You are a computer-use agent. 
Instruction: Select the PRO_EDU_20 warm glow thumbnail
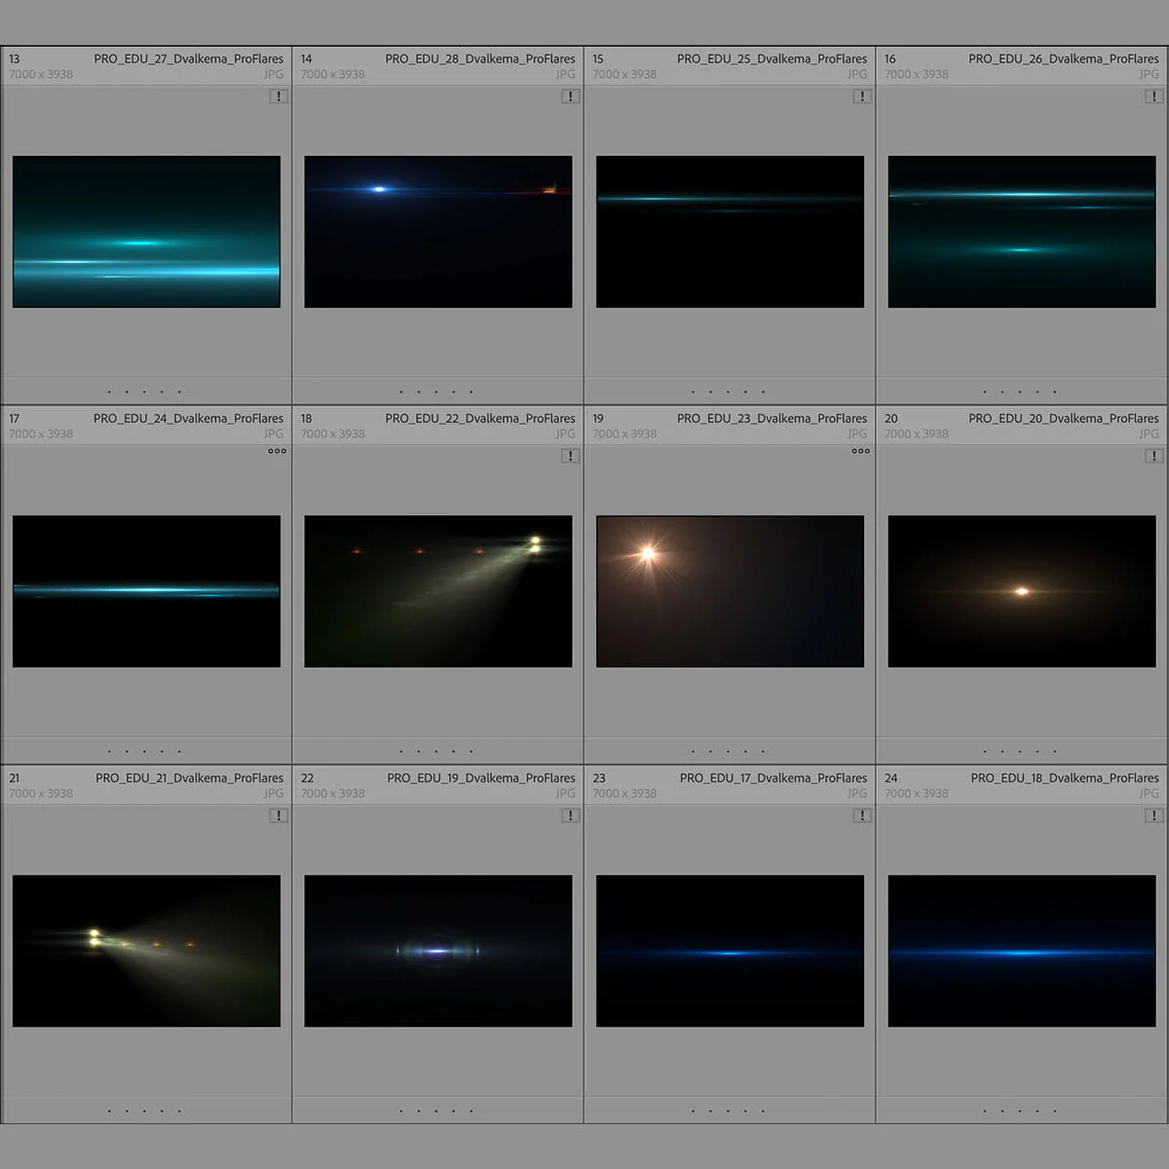[1022, 591]
